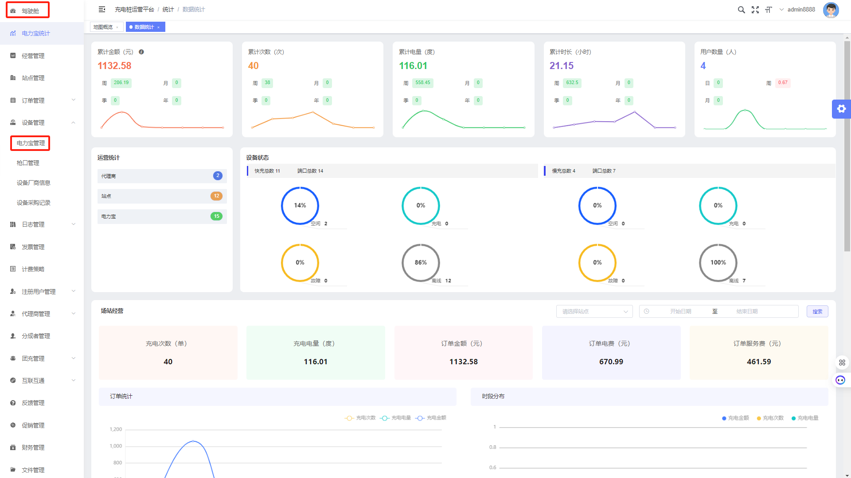Toggle 充电次数 series in 时段分布 legend
The width and height of the screenshot is (851, 478).
pos(770,418)
